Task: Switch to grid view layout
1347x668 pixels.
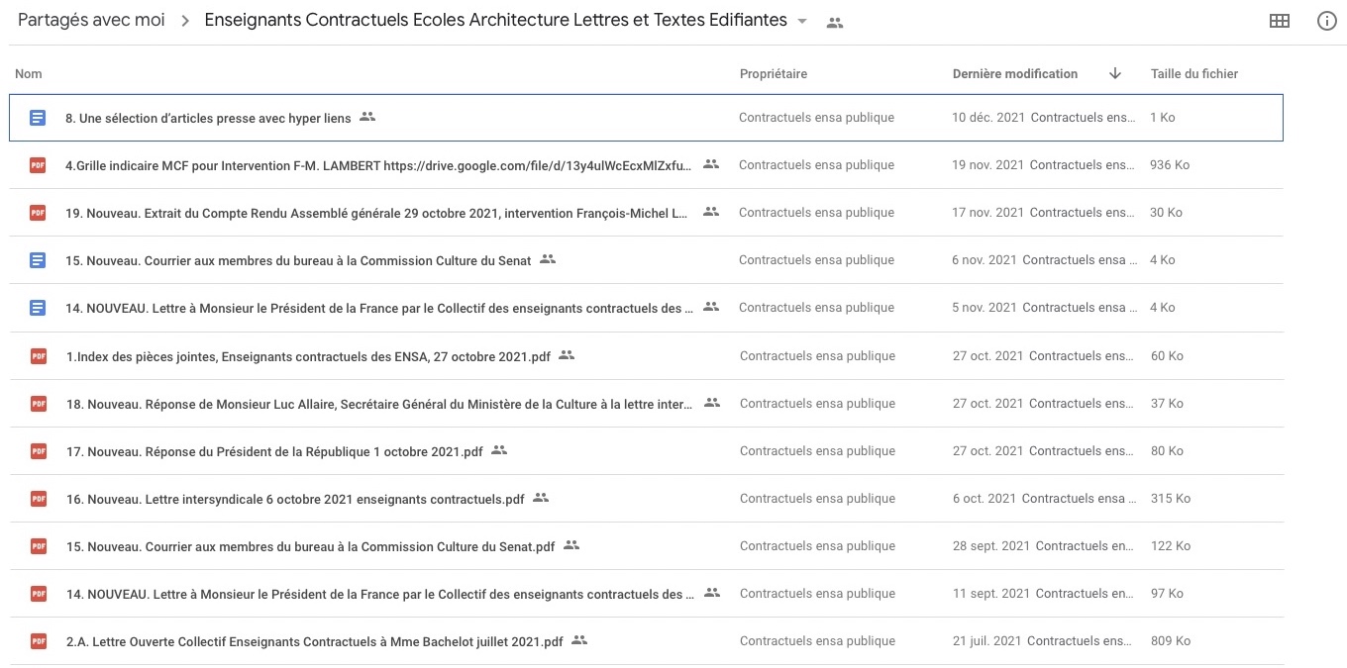Action: pyautogui.click(x=1279, y=21)
